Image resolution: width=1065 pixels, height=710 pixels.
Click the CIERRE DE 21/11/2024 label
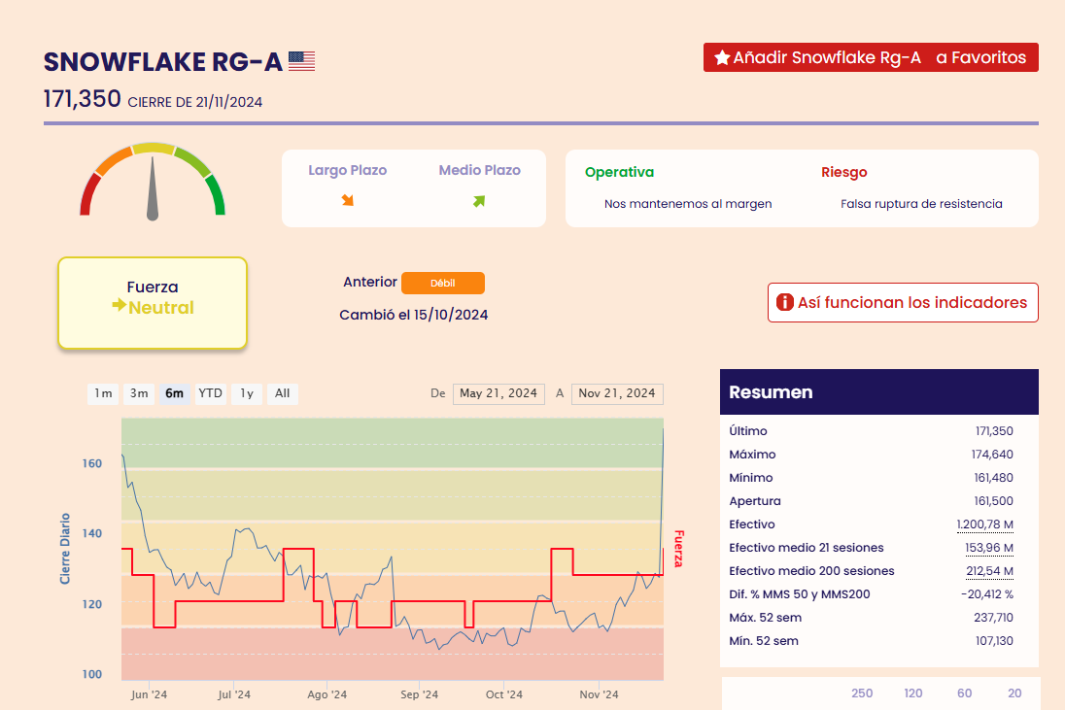click(x=195, y=103)
